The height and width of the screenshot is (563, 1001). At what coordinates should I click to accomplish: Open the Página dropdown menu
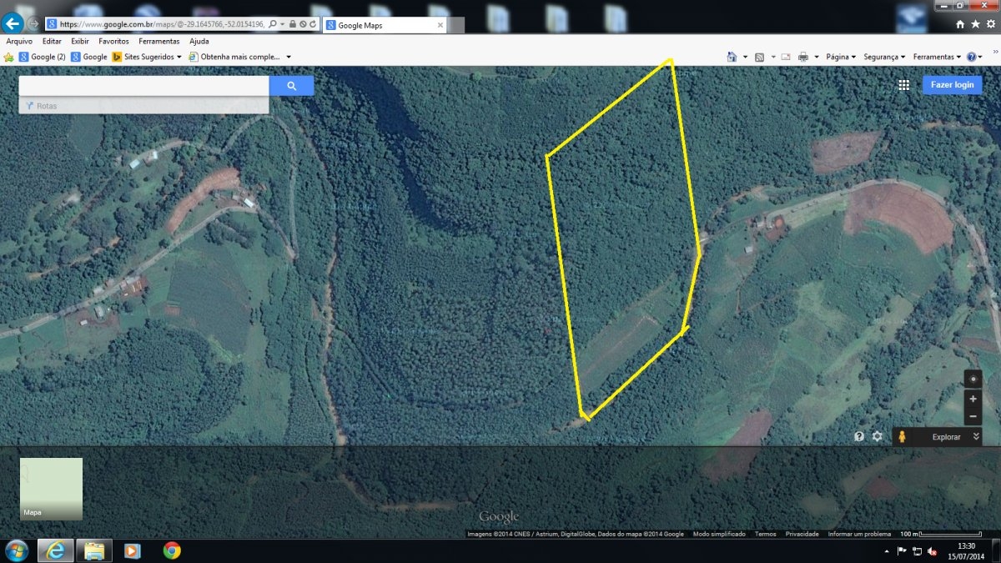(x=841, y=57)
